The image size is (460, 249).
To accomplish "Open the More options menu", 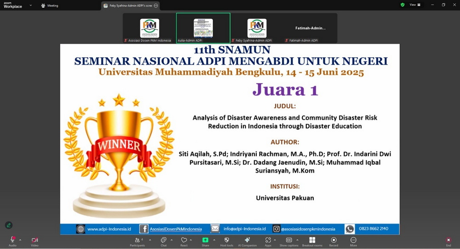I will point(353,241).
